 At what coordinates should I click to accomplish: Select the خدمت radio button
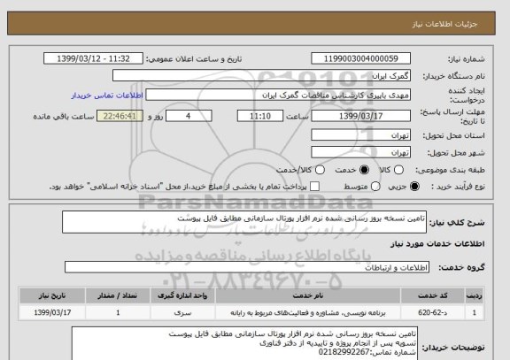pos(364,170)
